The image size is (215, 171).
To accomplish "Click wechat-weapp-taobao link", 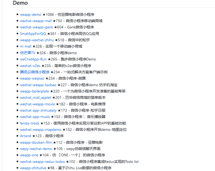I will pyautogui.click(x=38, y=85).
